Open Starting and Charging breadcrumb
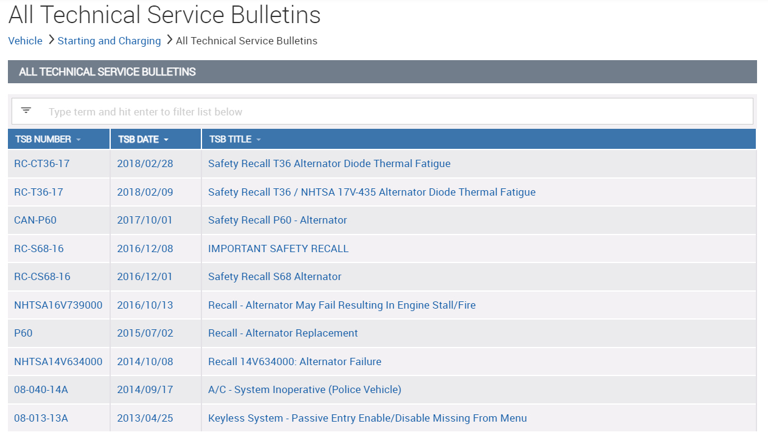The height and width of the screenshot is (435, 768). (x=109, y=41)
